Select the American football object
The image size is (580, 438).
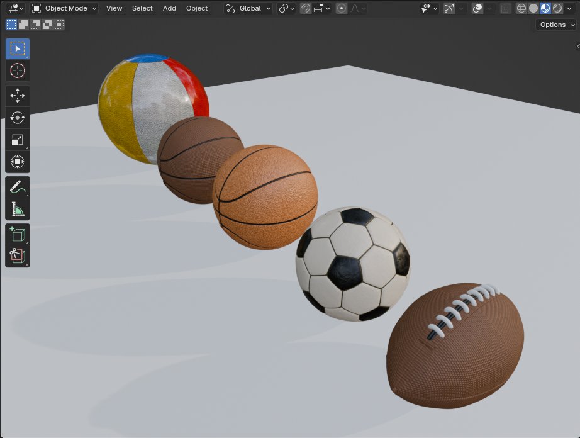point(455,346)
